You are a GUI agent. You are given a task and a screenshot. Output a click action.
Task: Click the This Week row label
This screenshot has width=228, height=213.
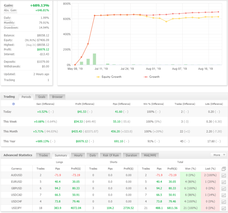[x=10, y=122]
